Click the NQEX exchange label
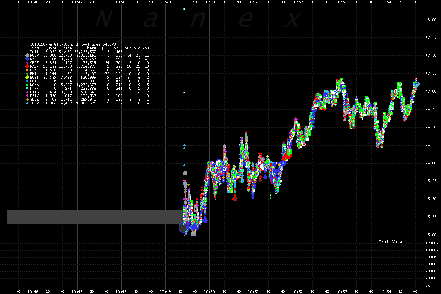This screenshot has height=294, width=441. coord(35,55)
